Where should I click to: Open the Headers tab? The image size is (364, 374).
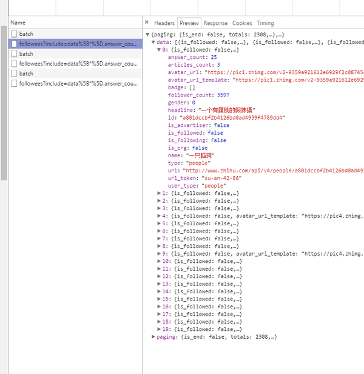click(164, 23)
